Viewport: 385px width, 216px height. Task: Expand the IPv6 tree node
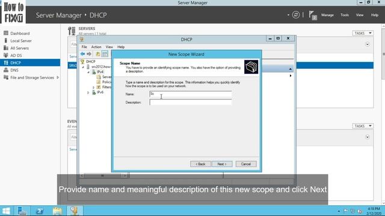tap(88, 92)
